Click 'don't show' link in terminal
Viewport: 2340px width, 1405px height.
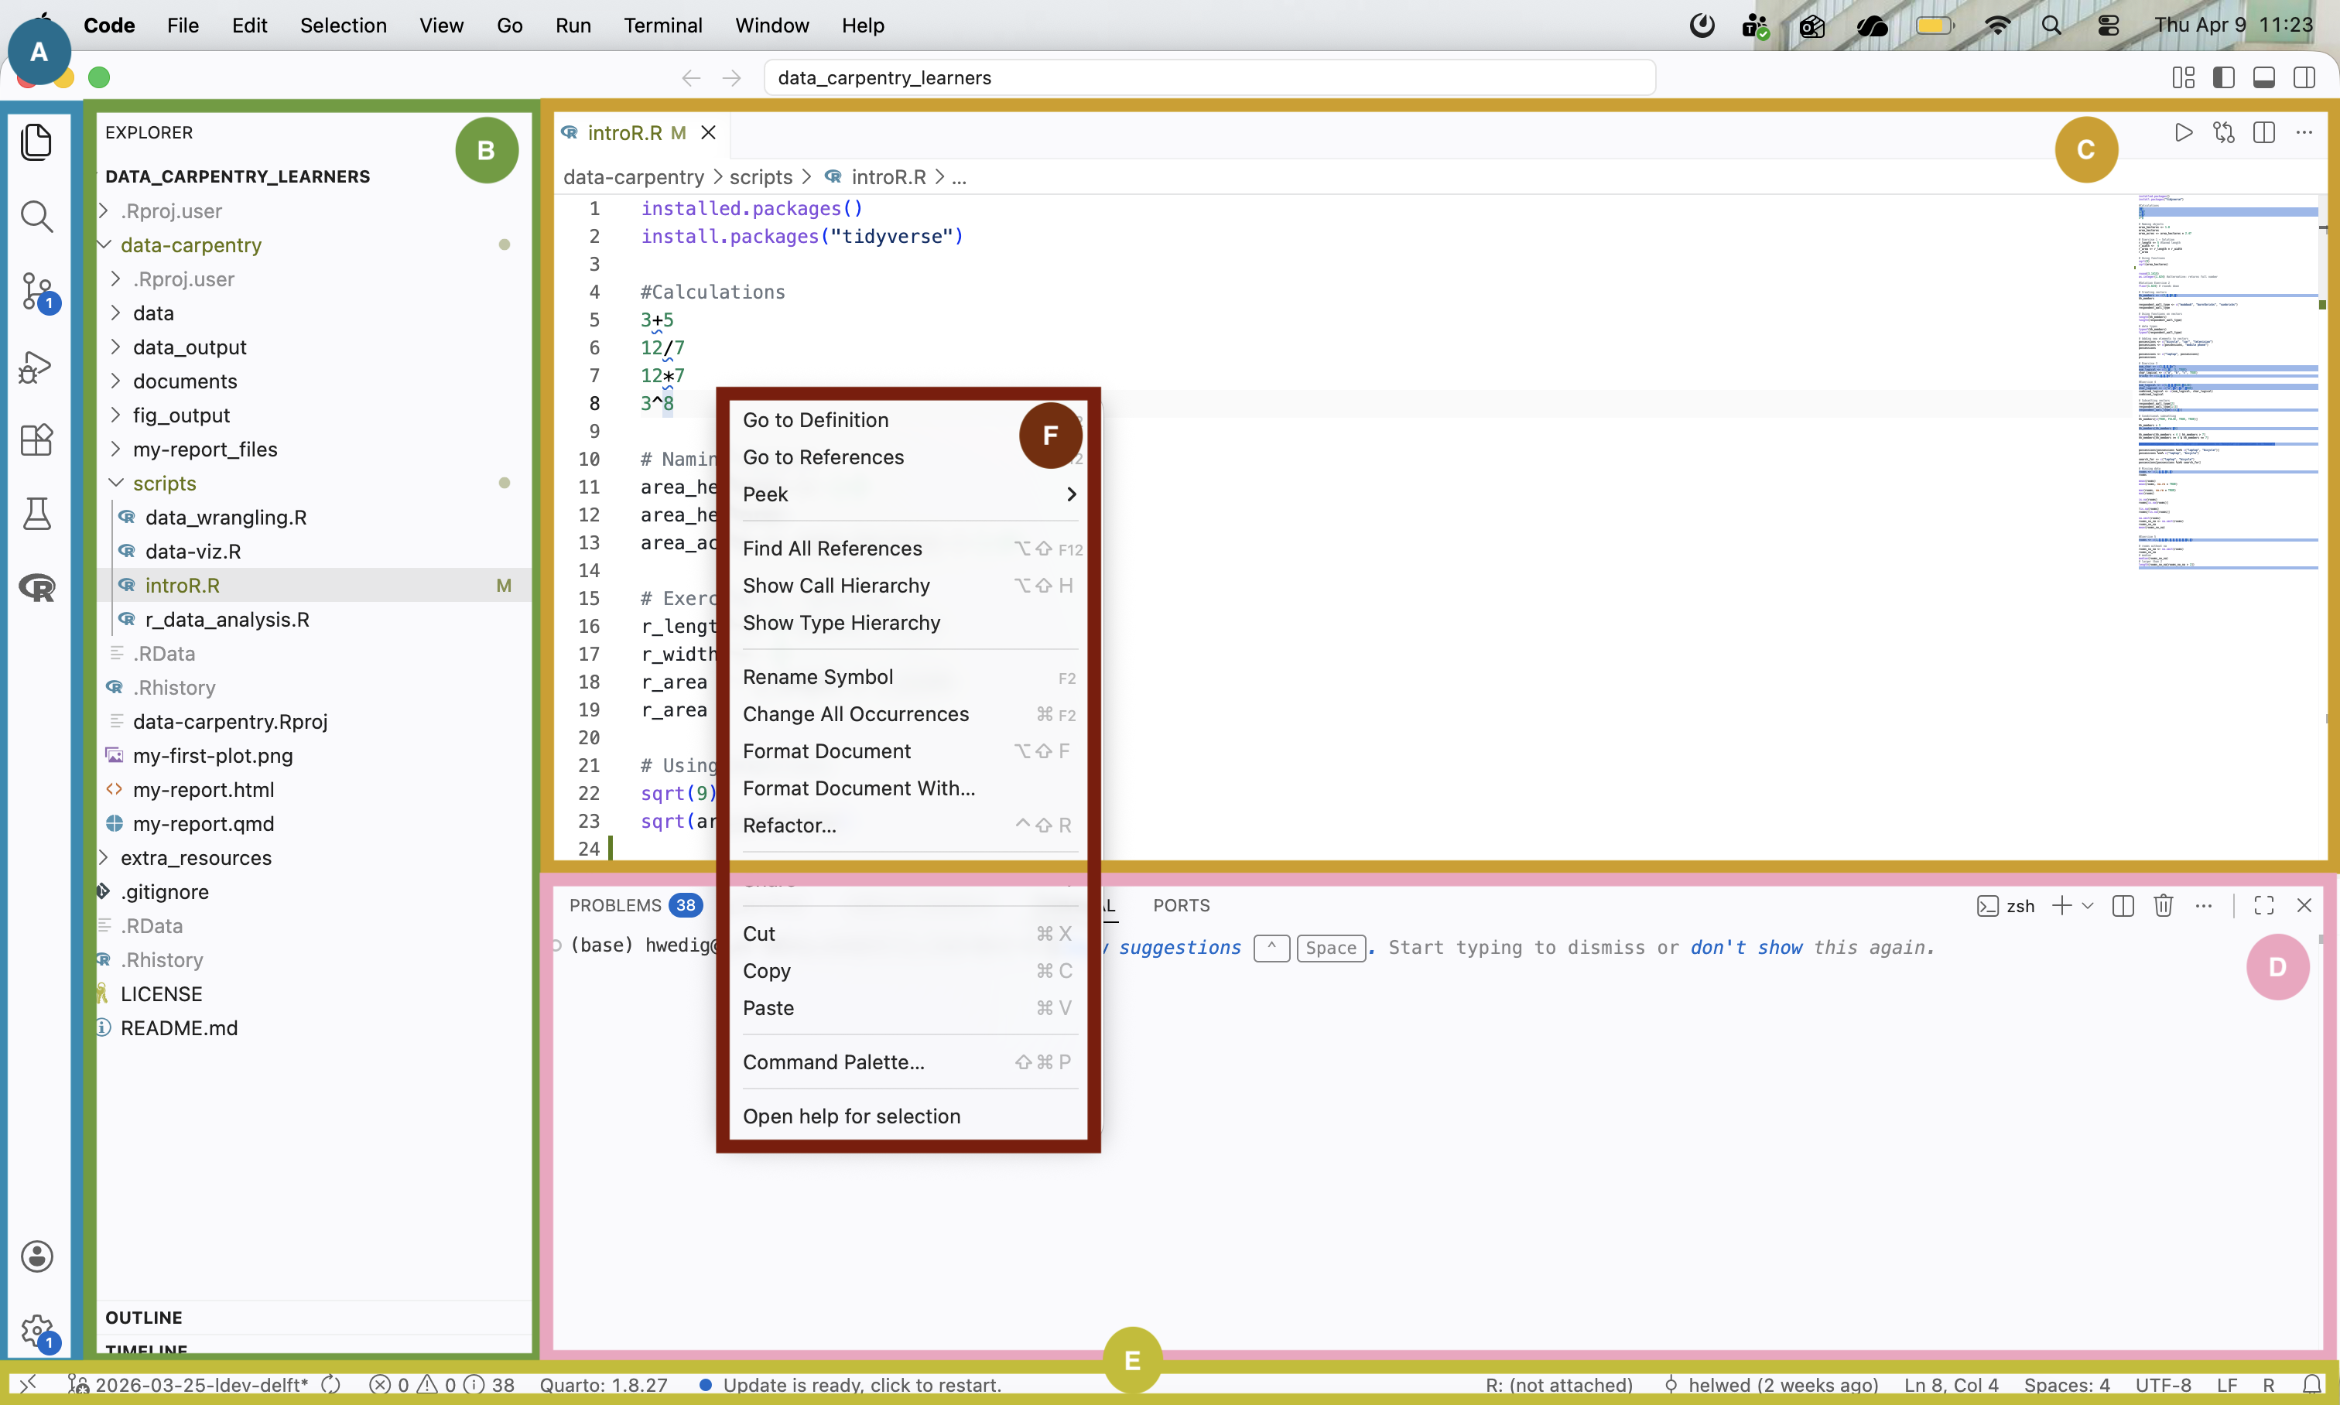coord(1746,948)
